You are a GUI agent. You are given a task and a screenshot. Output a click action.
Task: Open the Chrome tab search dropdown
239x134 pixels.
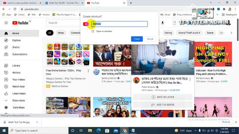(x=211, y=3)
